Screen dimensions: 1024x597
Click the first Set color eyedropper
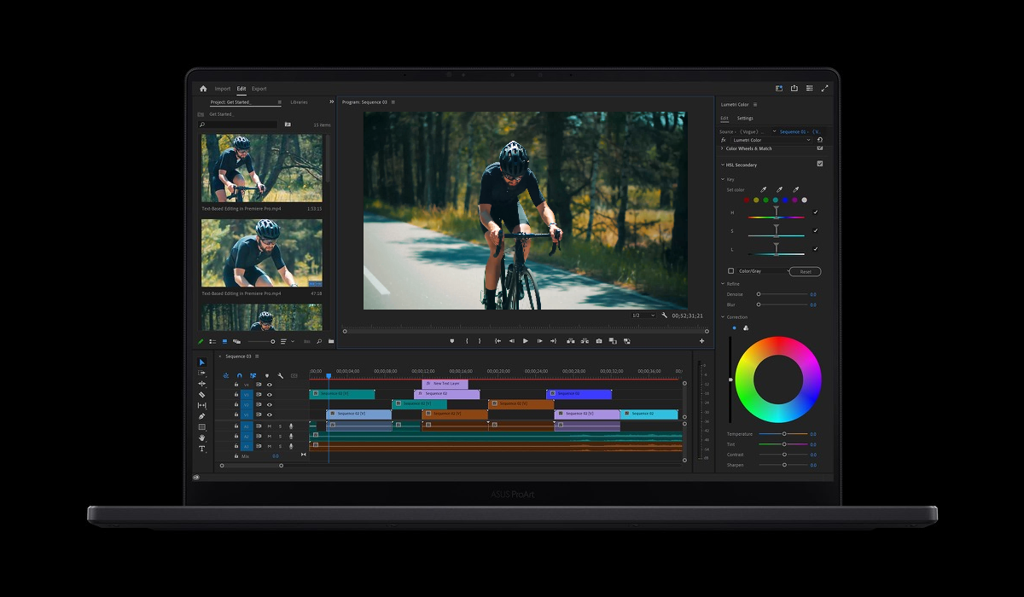(764, 189)
